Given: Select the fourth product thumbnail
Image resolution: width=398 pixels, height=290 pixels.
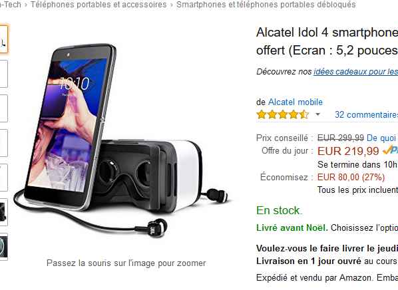Looking at the screenshot, I should coord(3,143).
